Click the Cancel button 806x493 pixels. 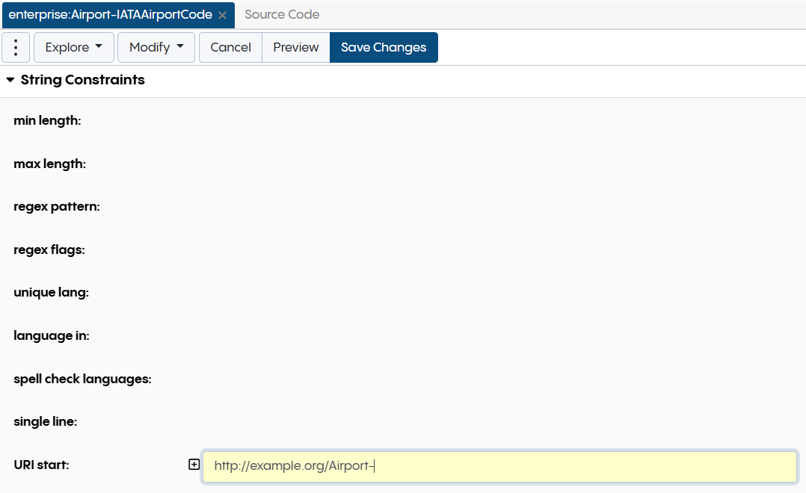(x=230, y=47)
